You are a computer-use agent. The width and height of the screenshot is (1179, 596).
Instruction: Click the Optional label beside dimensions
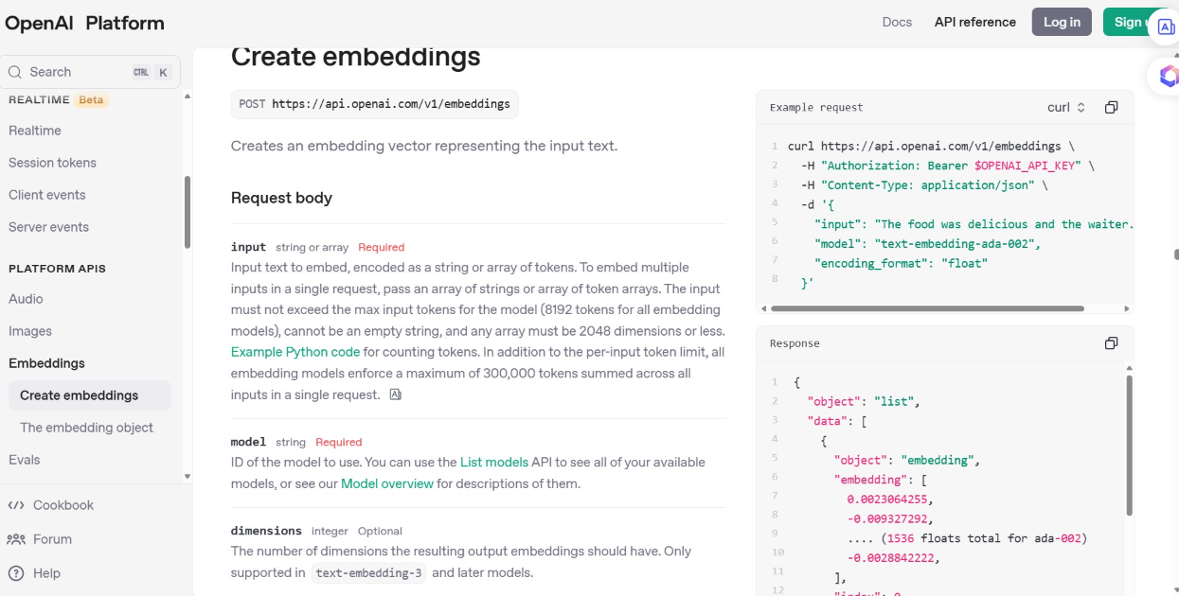[380, 532]
